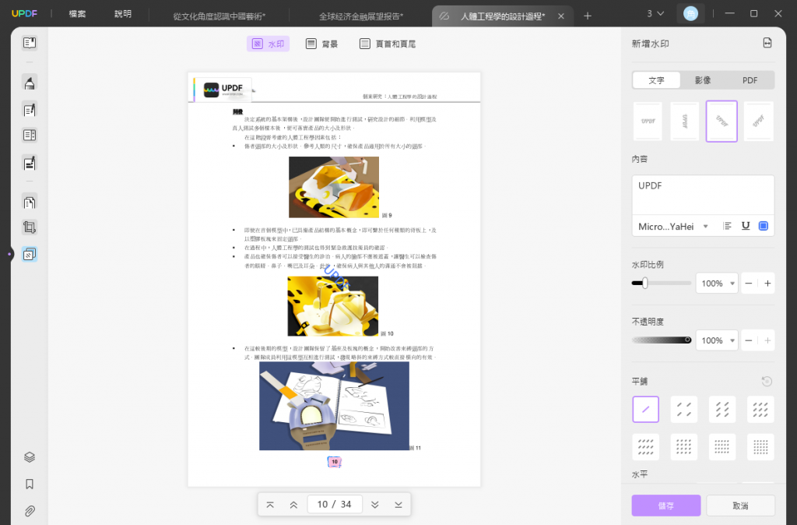Open the user account avatar
The image size is (797, 525).
(x=690, y=14)
